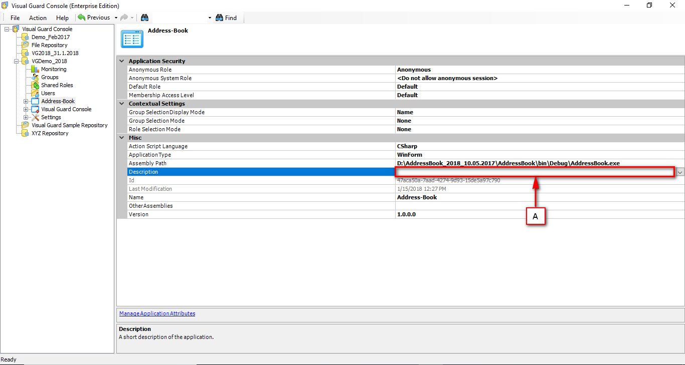Click the XYZ Repository icon

pos(26,133)
